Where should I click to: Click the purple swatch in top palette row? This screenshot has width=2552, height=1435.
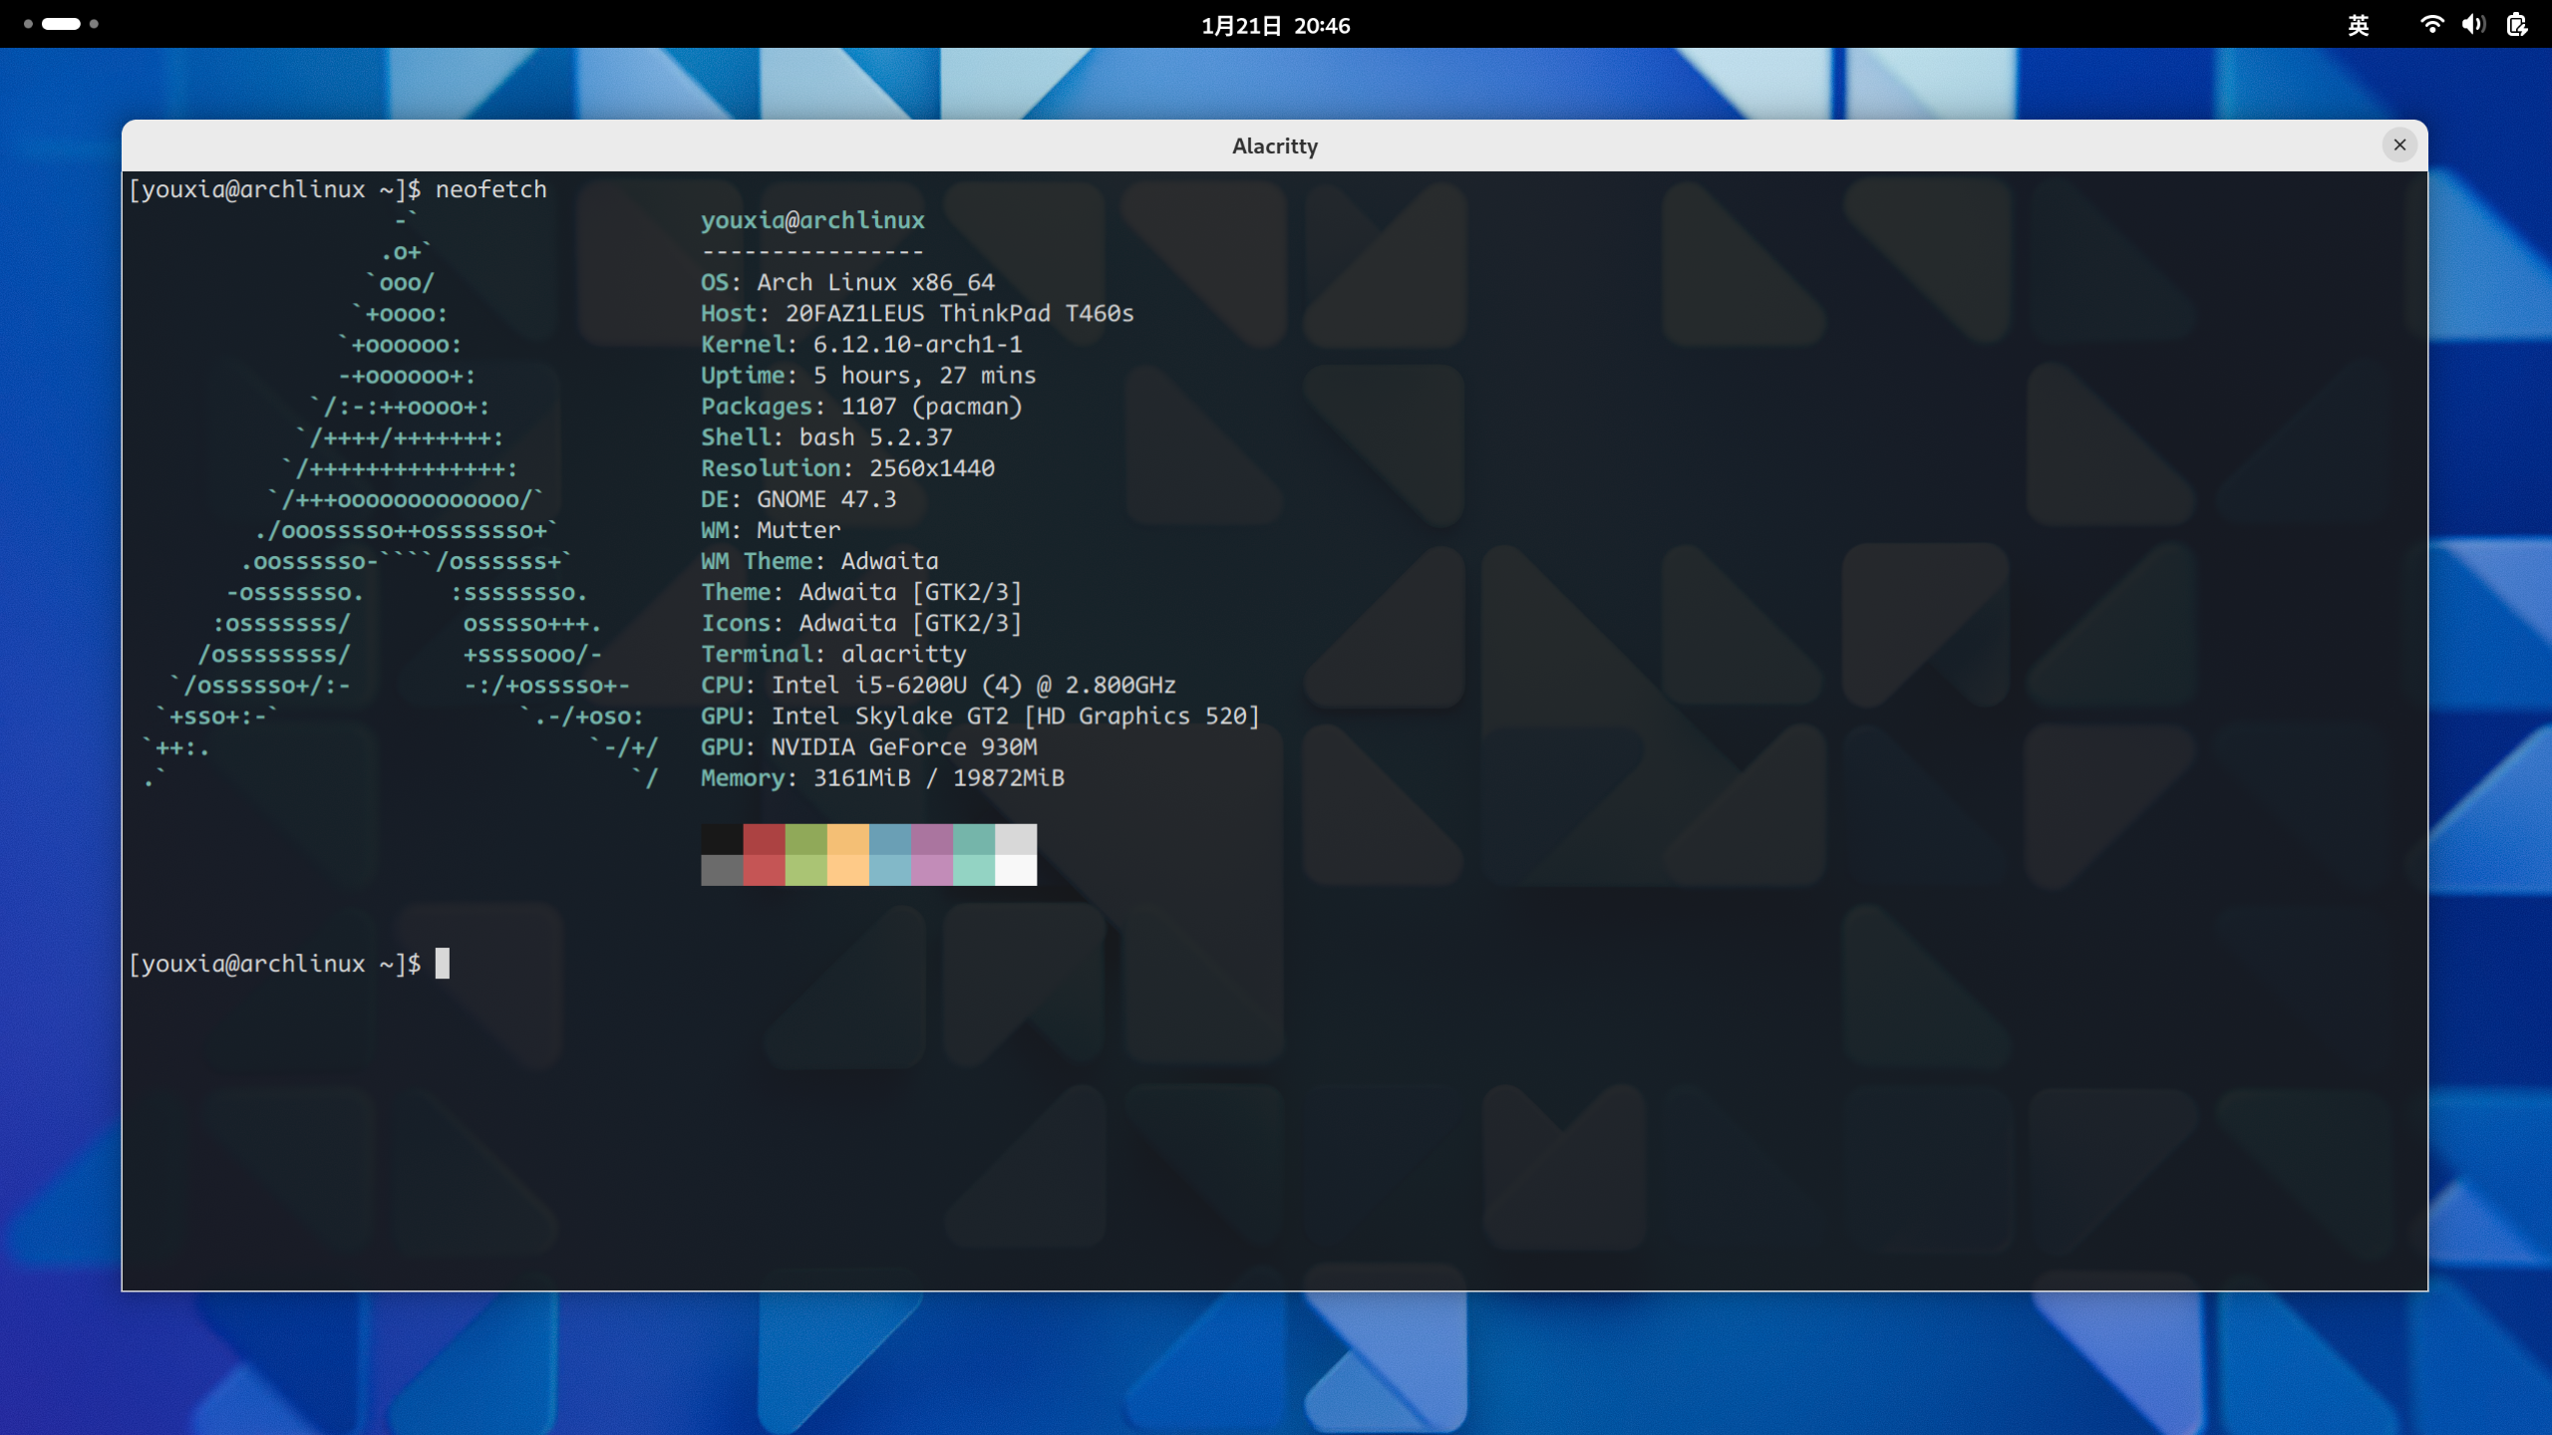pyautogui.click(x=931, y=839)
